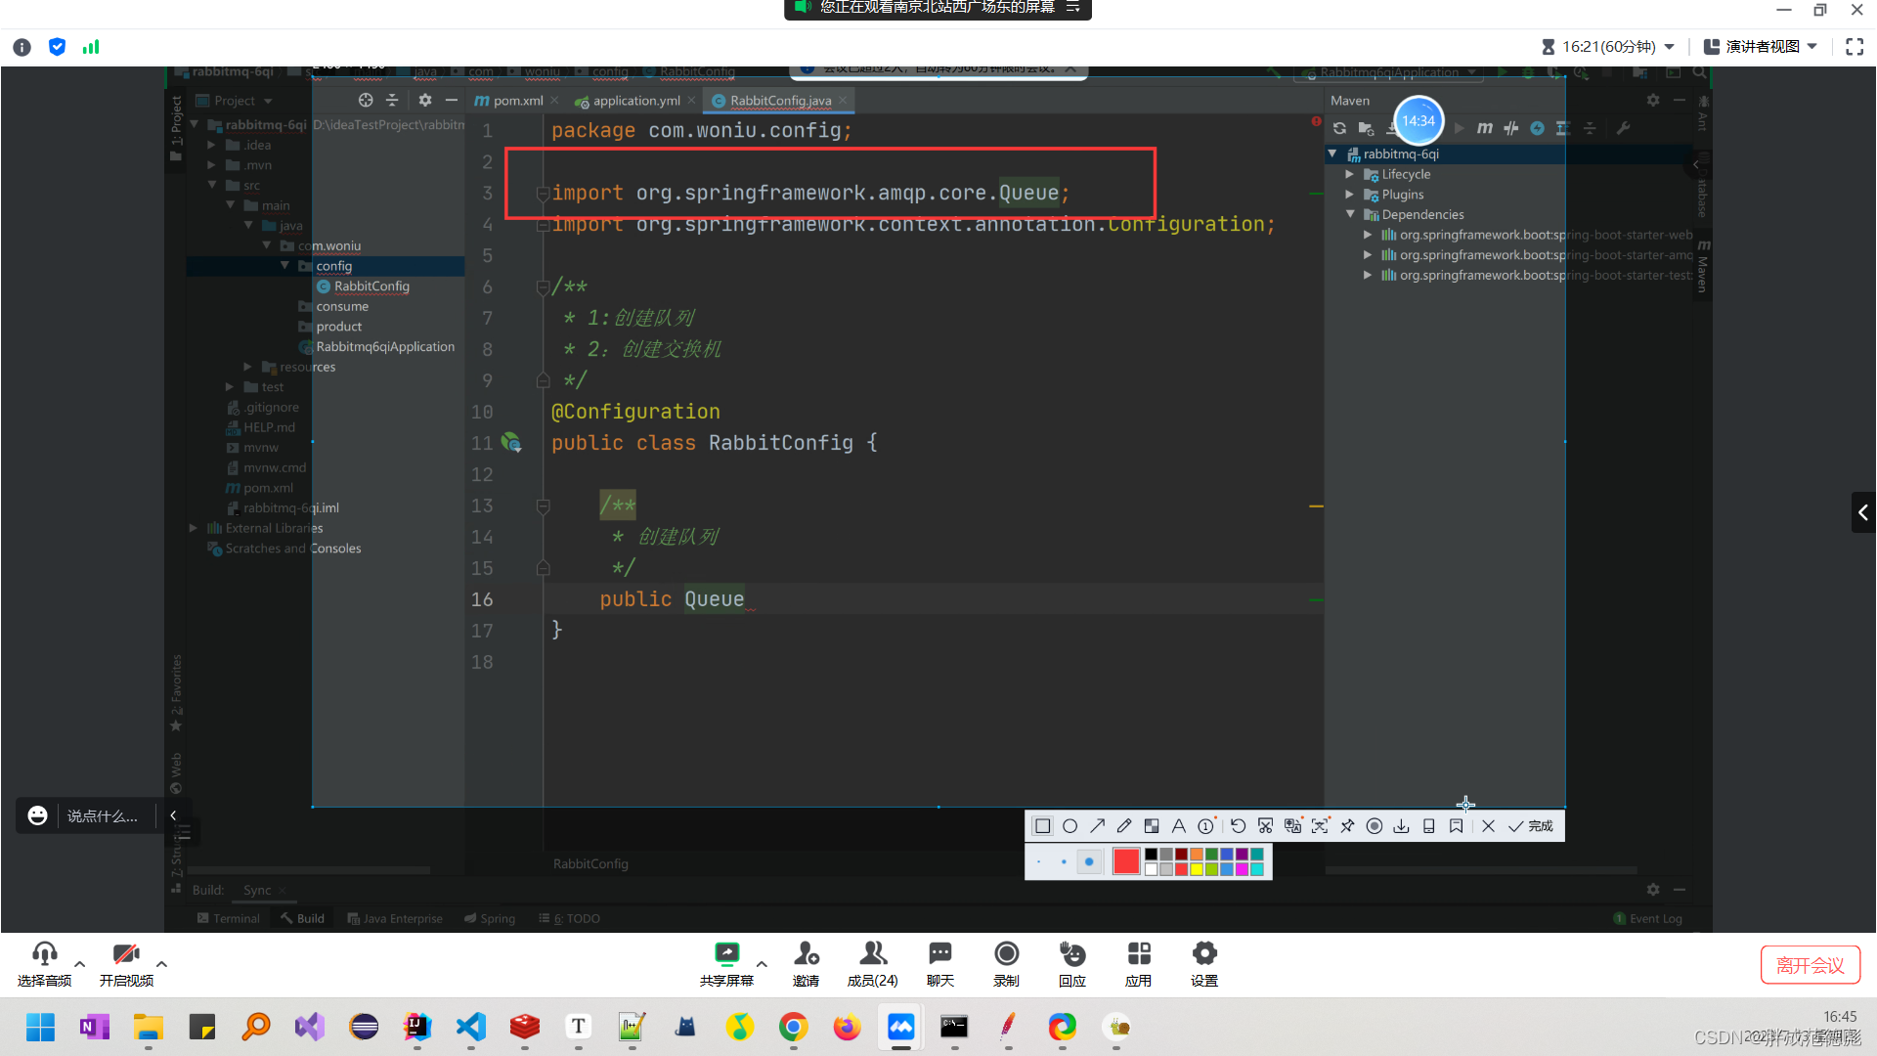Open the Chrome icon in taskbar
The width and height of the screenshot is (1877, 1056).
tap(793, 1027)
